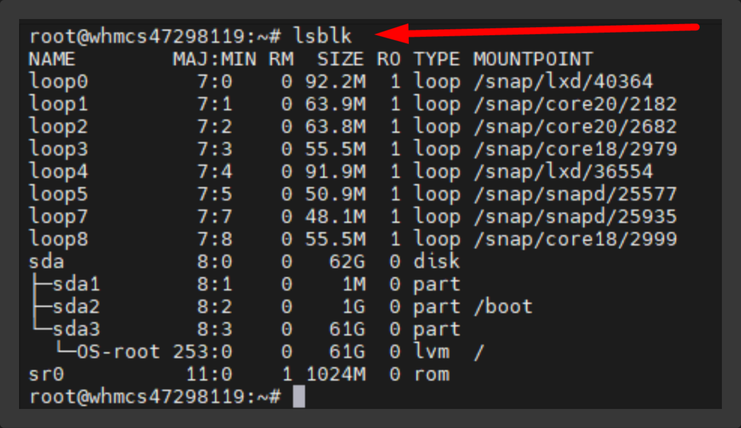Select the 253:0 device number
This screenshot has height=428, width=741.
[x=202, y=352]
